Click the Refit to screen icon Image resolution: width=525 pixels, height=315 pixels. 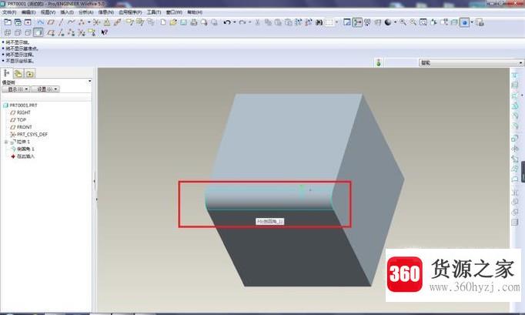pyautogui.click(x=423, y=22)
